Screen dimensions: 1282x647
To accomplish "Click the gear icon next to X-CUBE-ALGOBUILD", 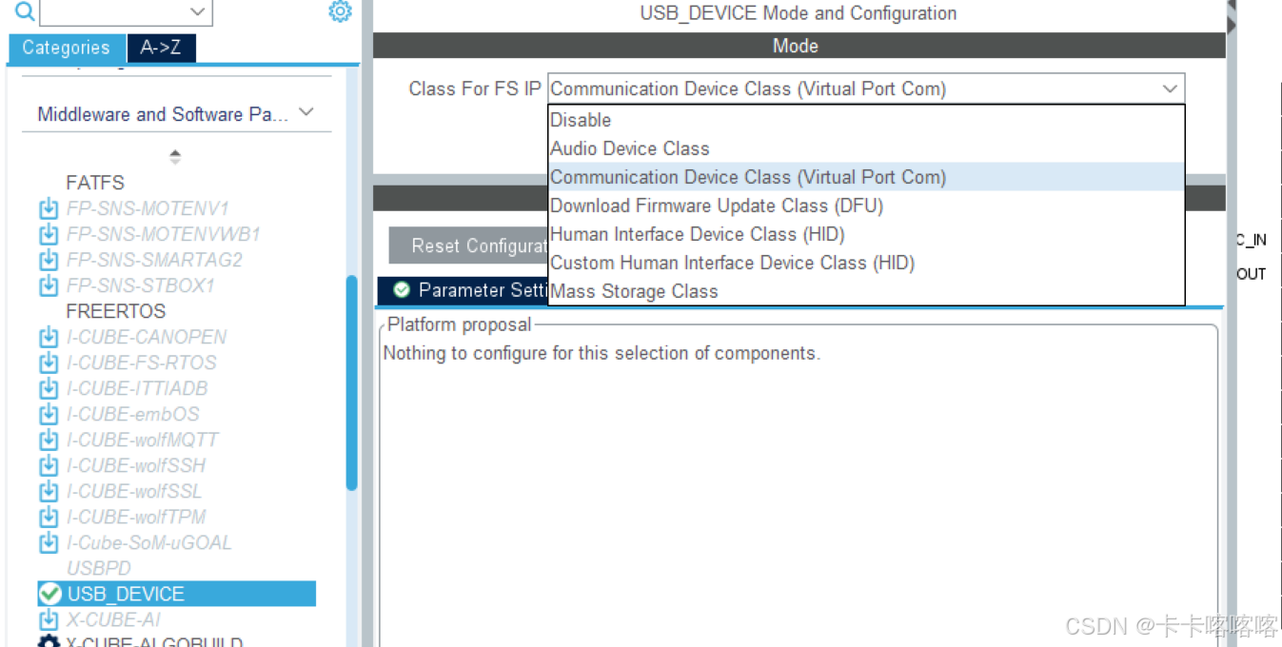I will click(x=49, y=641).
